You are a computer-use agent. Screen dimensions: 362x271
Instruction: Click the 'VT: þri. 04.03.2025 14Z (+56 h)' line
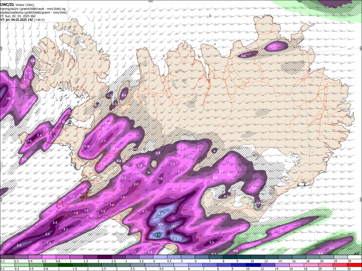pyautogui.click(x=23, y=20)
